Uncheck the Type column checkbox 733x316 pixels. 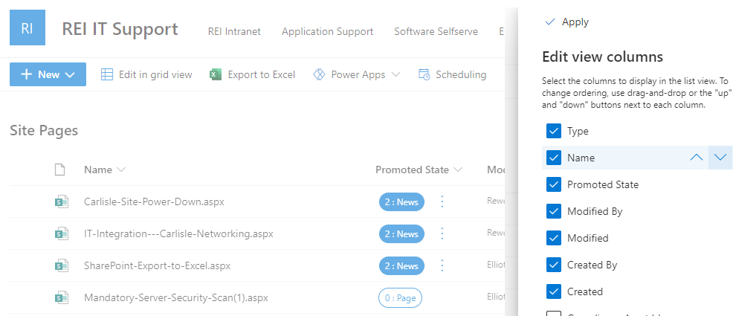pos(553,131)
